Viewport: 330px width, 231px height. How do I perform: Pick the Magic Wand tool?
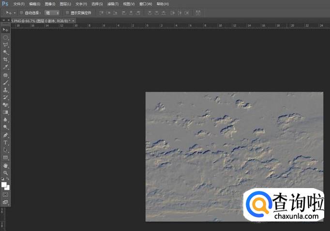[6, 52]
